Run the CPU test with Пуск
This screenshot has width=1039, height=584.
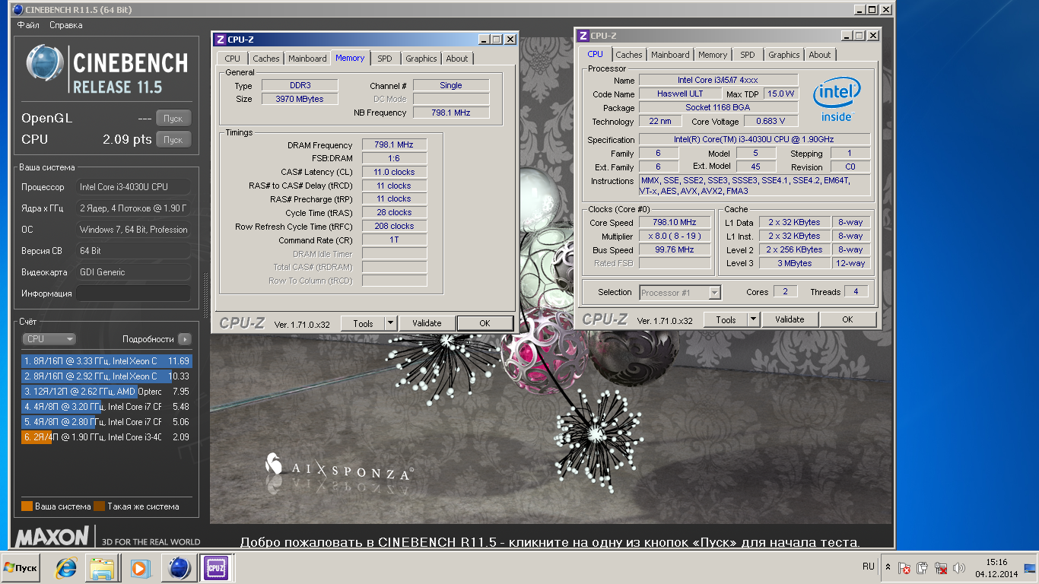(173, 139)
